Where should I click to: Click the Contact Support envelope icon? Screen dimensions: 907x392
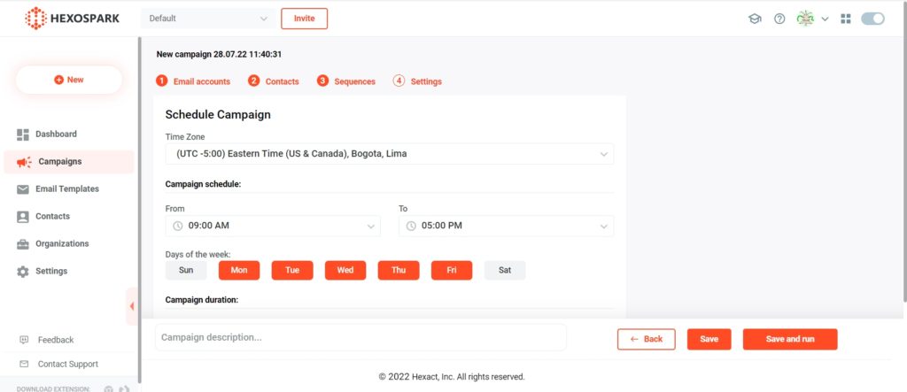coord(24,365)
